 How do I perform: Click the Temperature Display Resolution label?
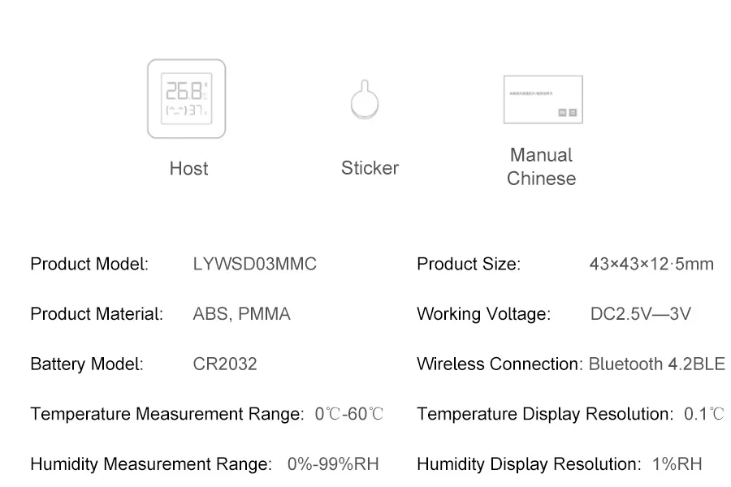(x=545, y=413)
